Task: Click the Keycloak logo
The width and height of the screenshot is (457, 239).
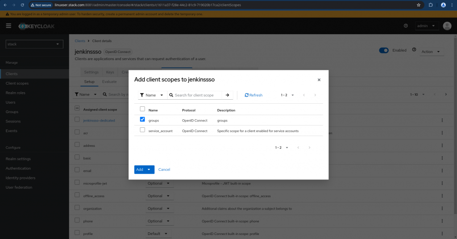Action: 37,26
